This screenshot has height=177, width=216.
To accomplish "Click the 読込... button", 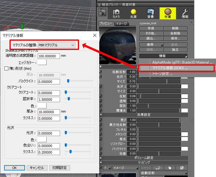I will click(x=151, y=38).
